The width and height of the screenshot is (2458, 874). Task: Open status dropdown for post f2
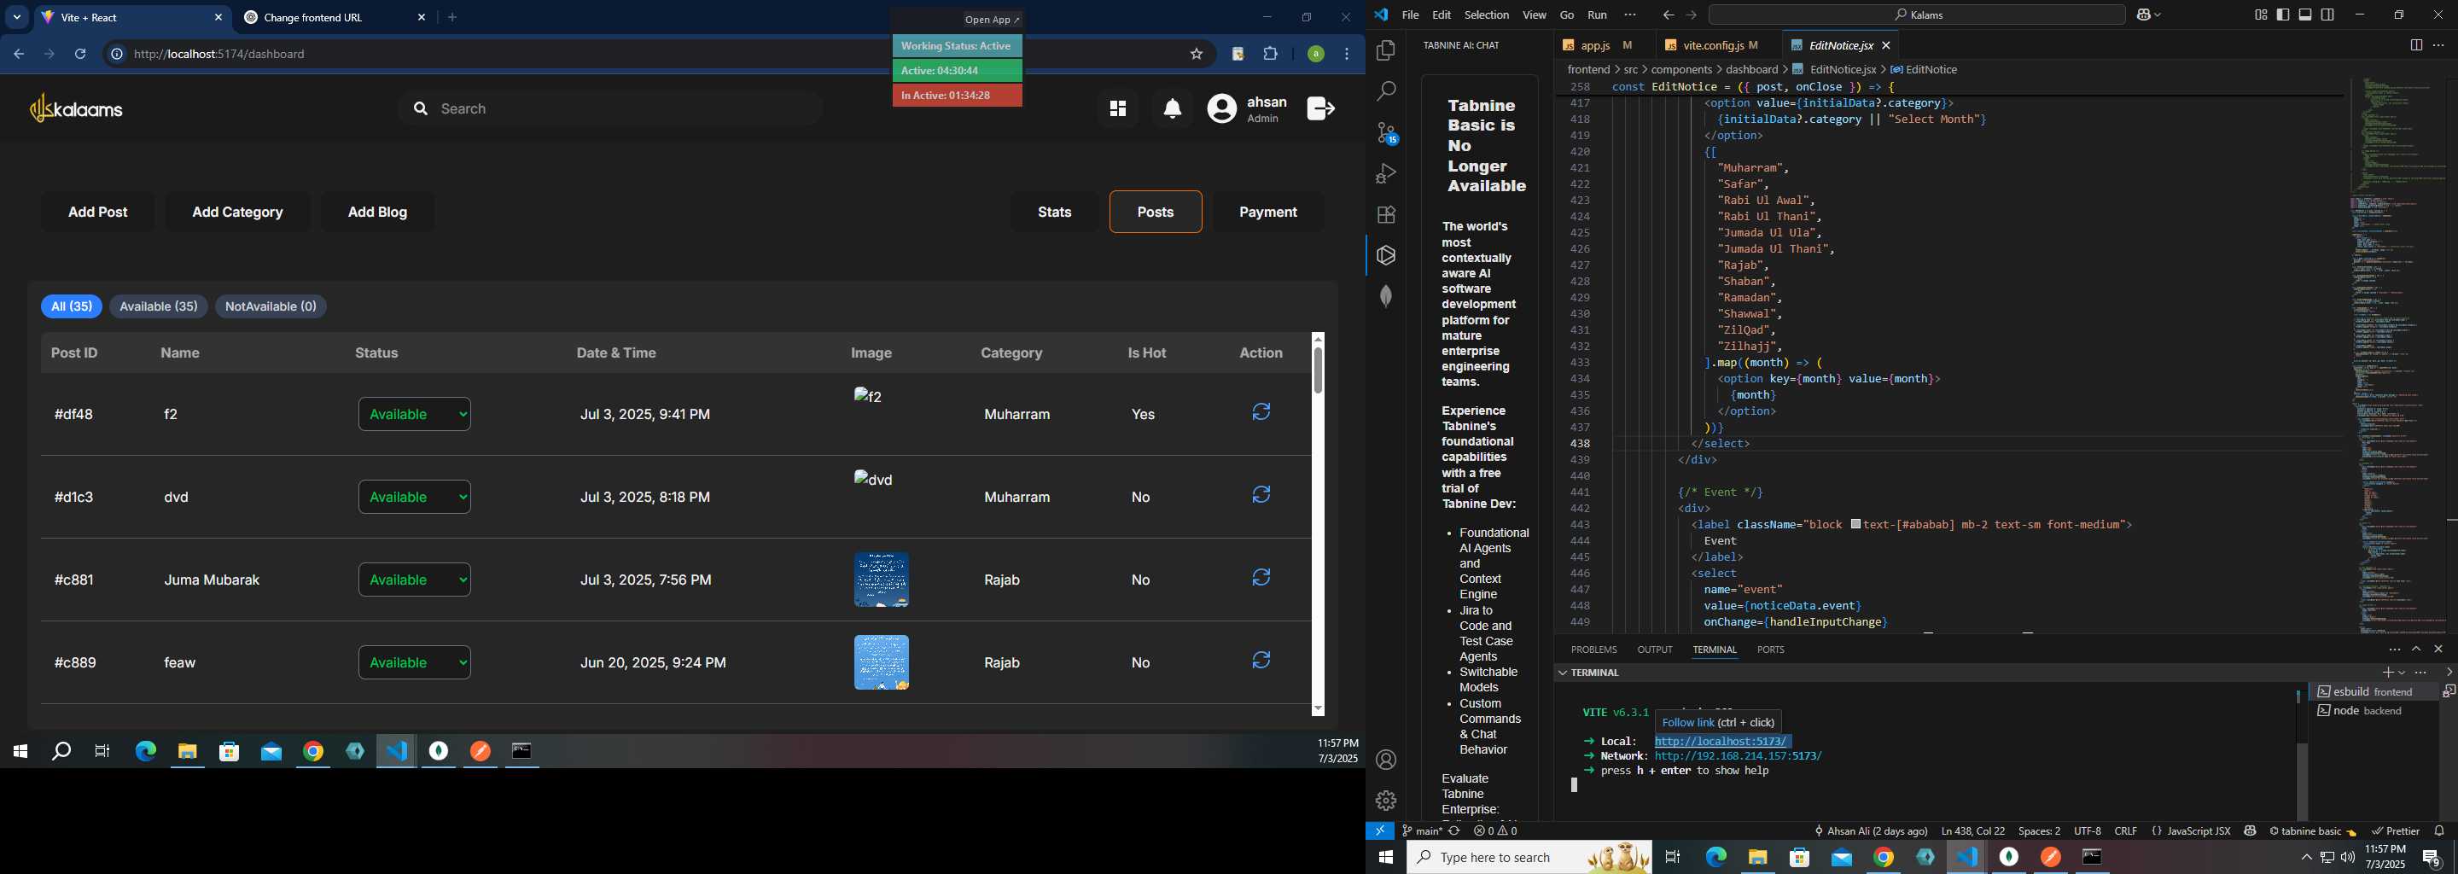click(415, 414)
